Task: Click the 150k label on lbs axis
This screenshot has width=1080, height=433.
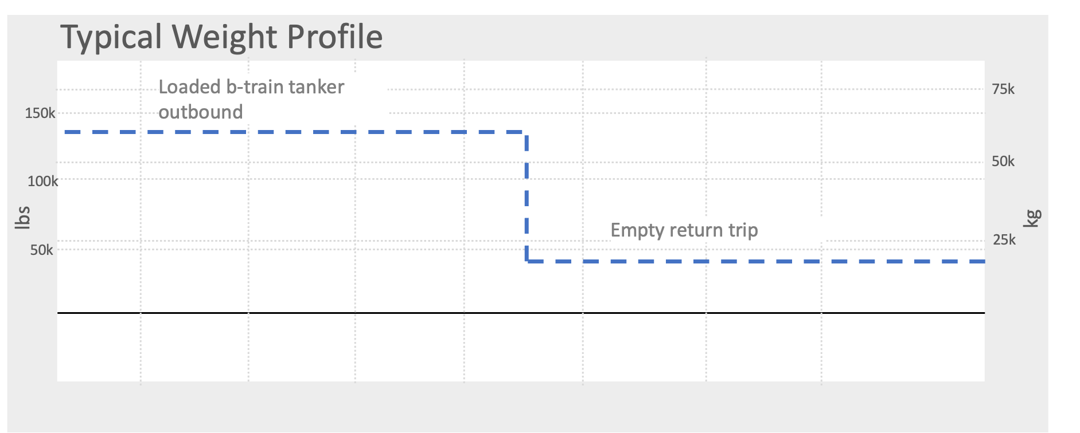Action: (40, 113)
